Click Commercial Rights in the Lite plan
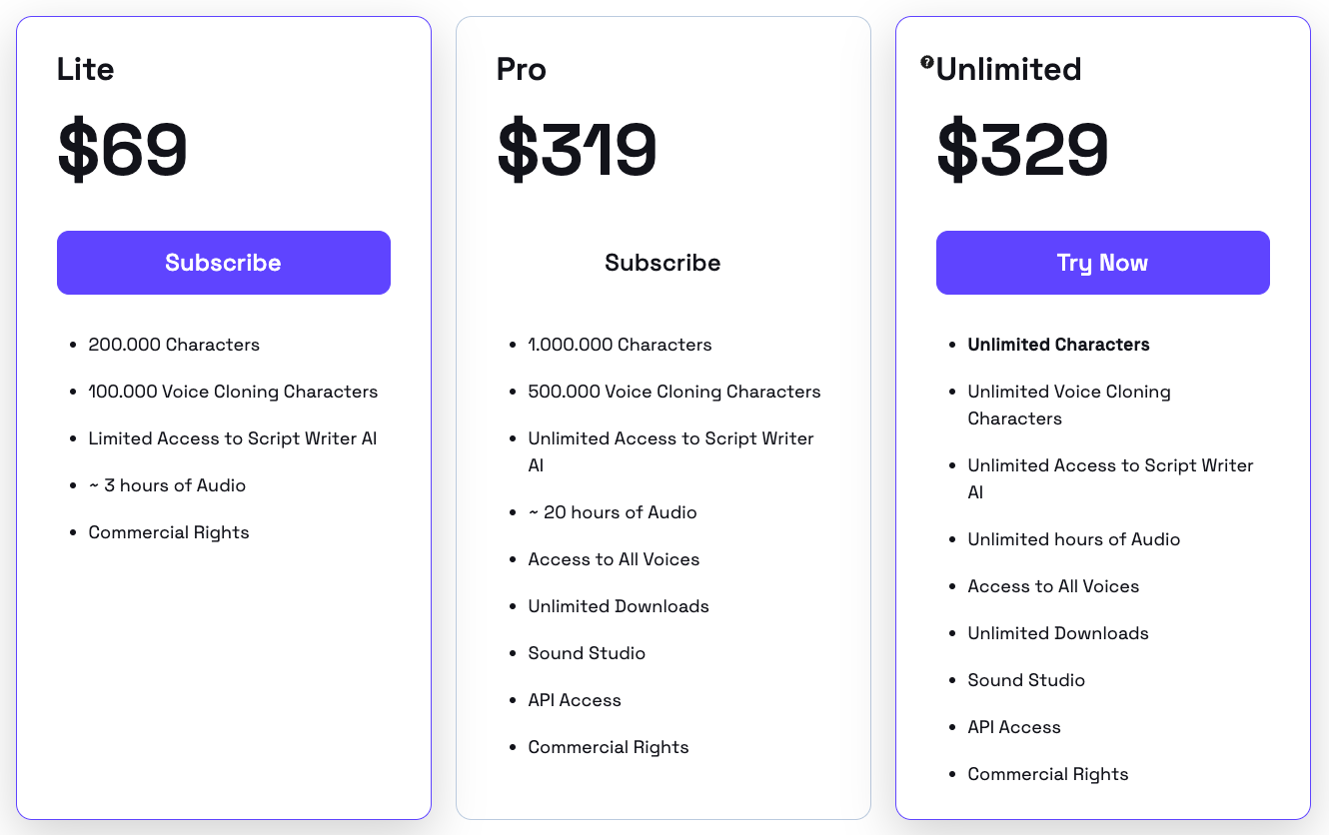 coord(169,532)
